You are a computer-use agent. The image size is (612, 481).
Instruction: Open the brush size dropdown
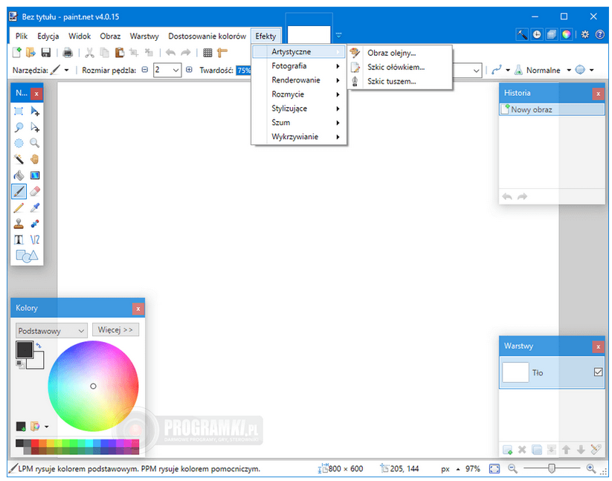[176, 70]
